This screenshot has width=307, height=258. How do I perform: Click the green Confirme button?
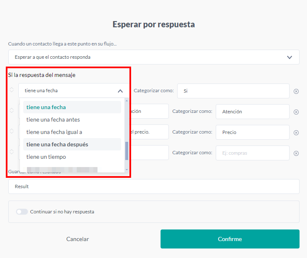[x=230, y=239]
